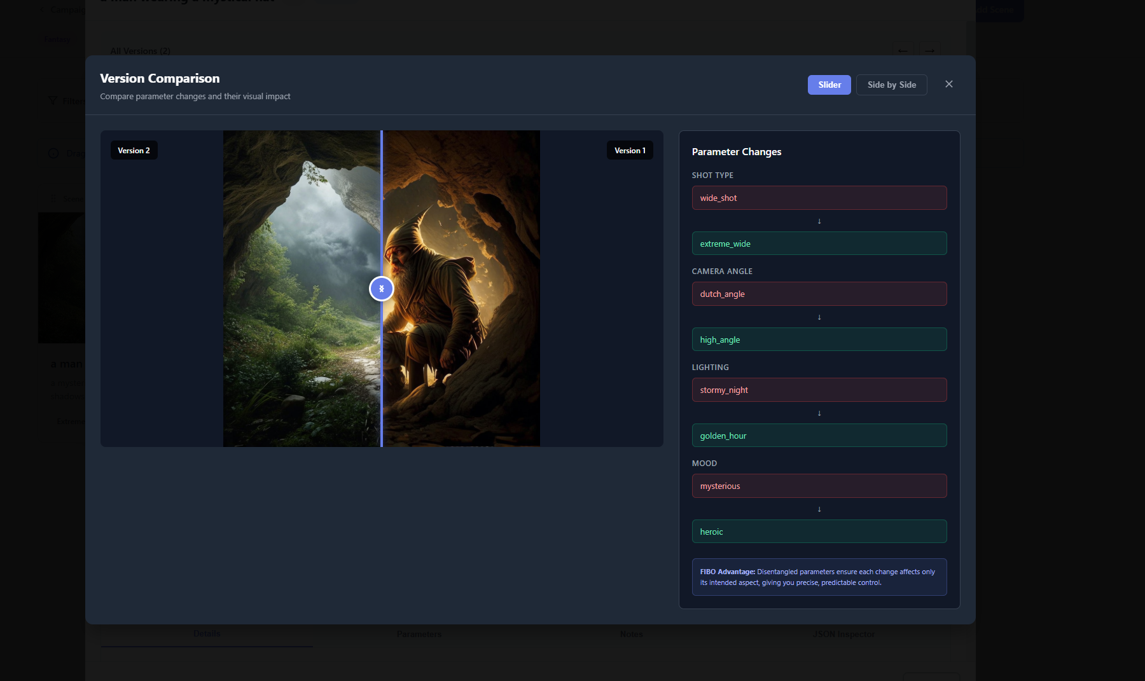Select the golden_hour new value

coord(819,436)
